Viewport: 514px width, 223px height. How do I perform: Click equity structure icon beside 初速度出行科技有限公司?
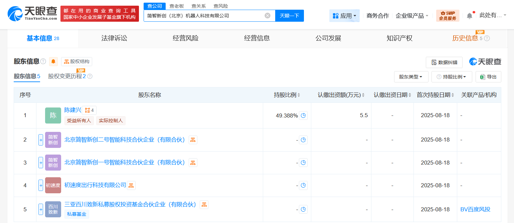[131, 185]
